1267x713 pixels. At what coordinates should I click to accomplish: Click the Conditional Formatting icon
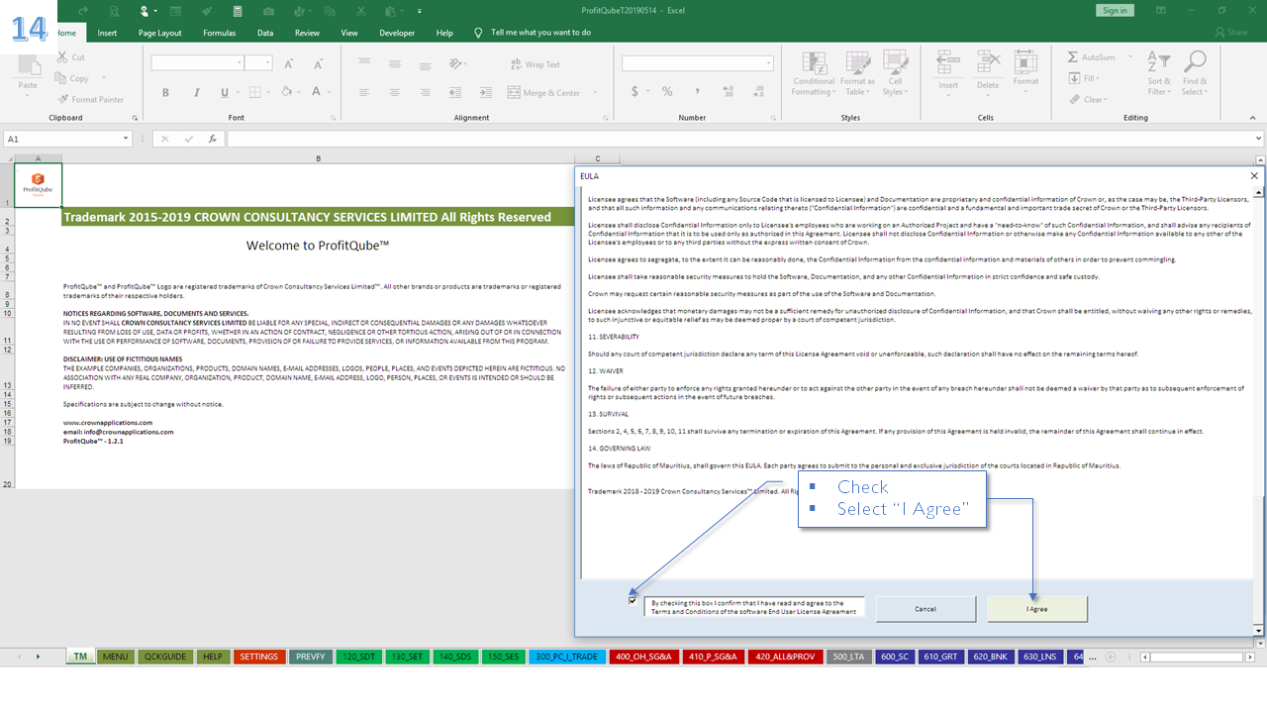[x=814, y=62]
